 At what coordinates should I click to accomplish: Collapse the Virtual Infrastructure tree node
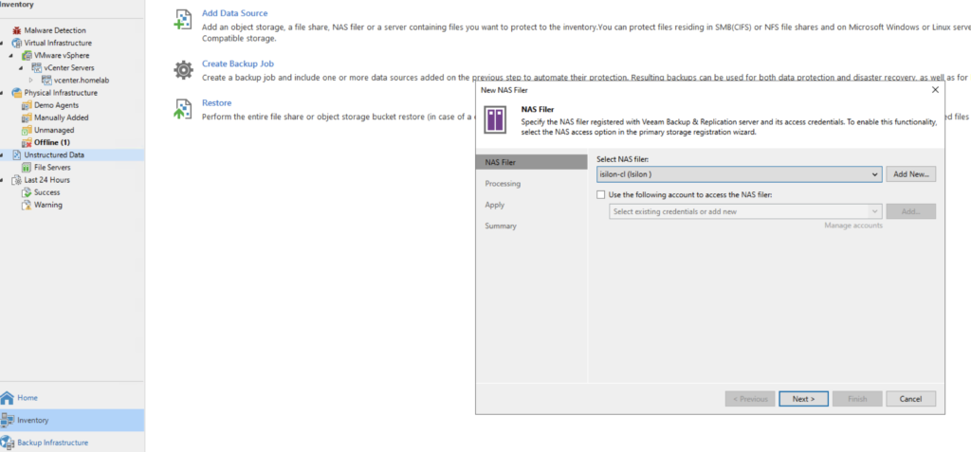[x=3, y=44]
